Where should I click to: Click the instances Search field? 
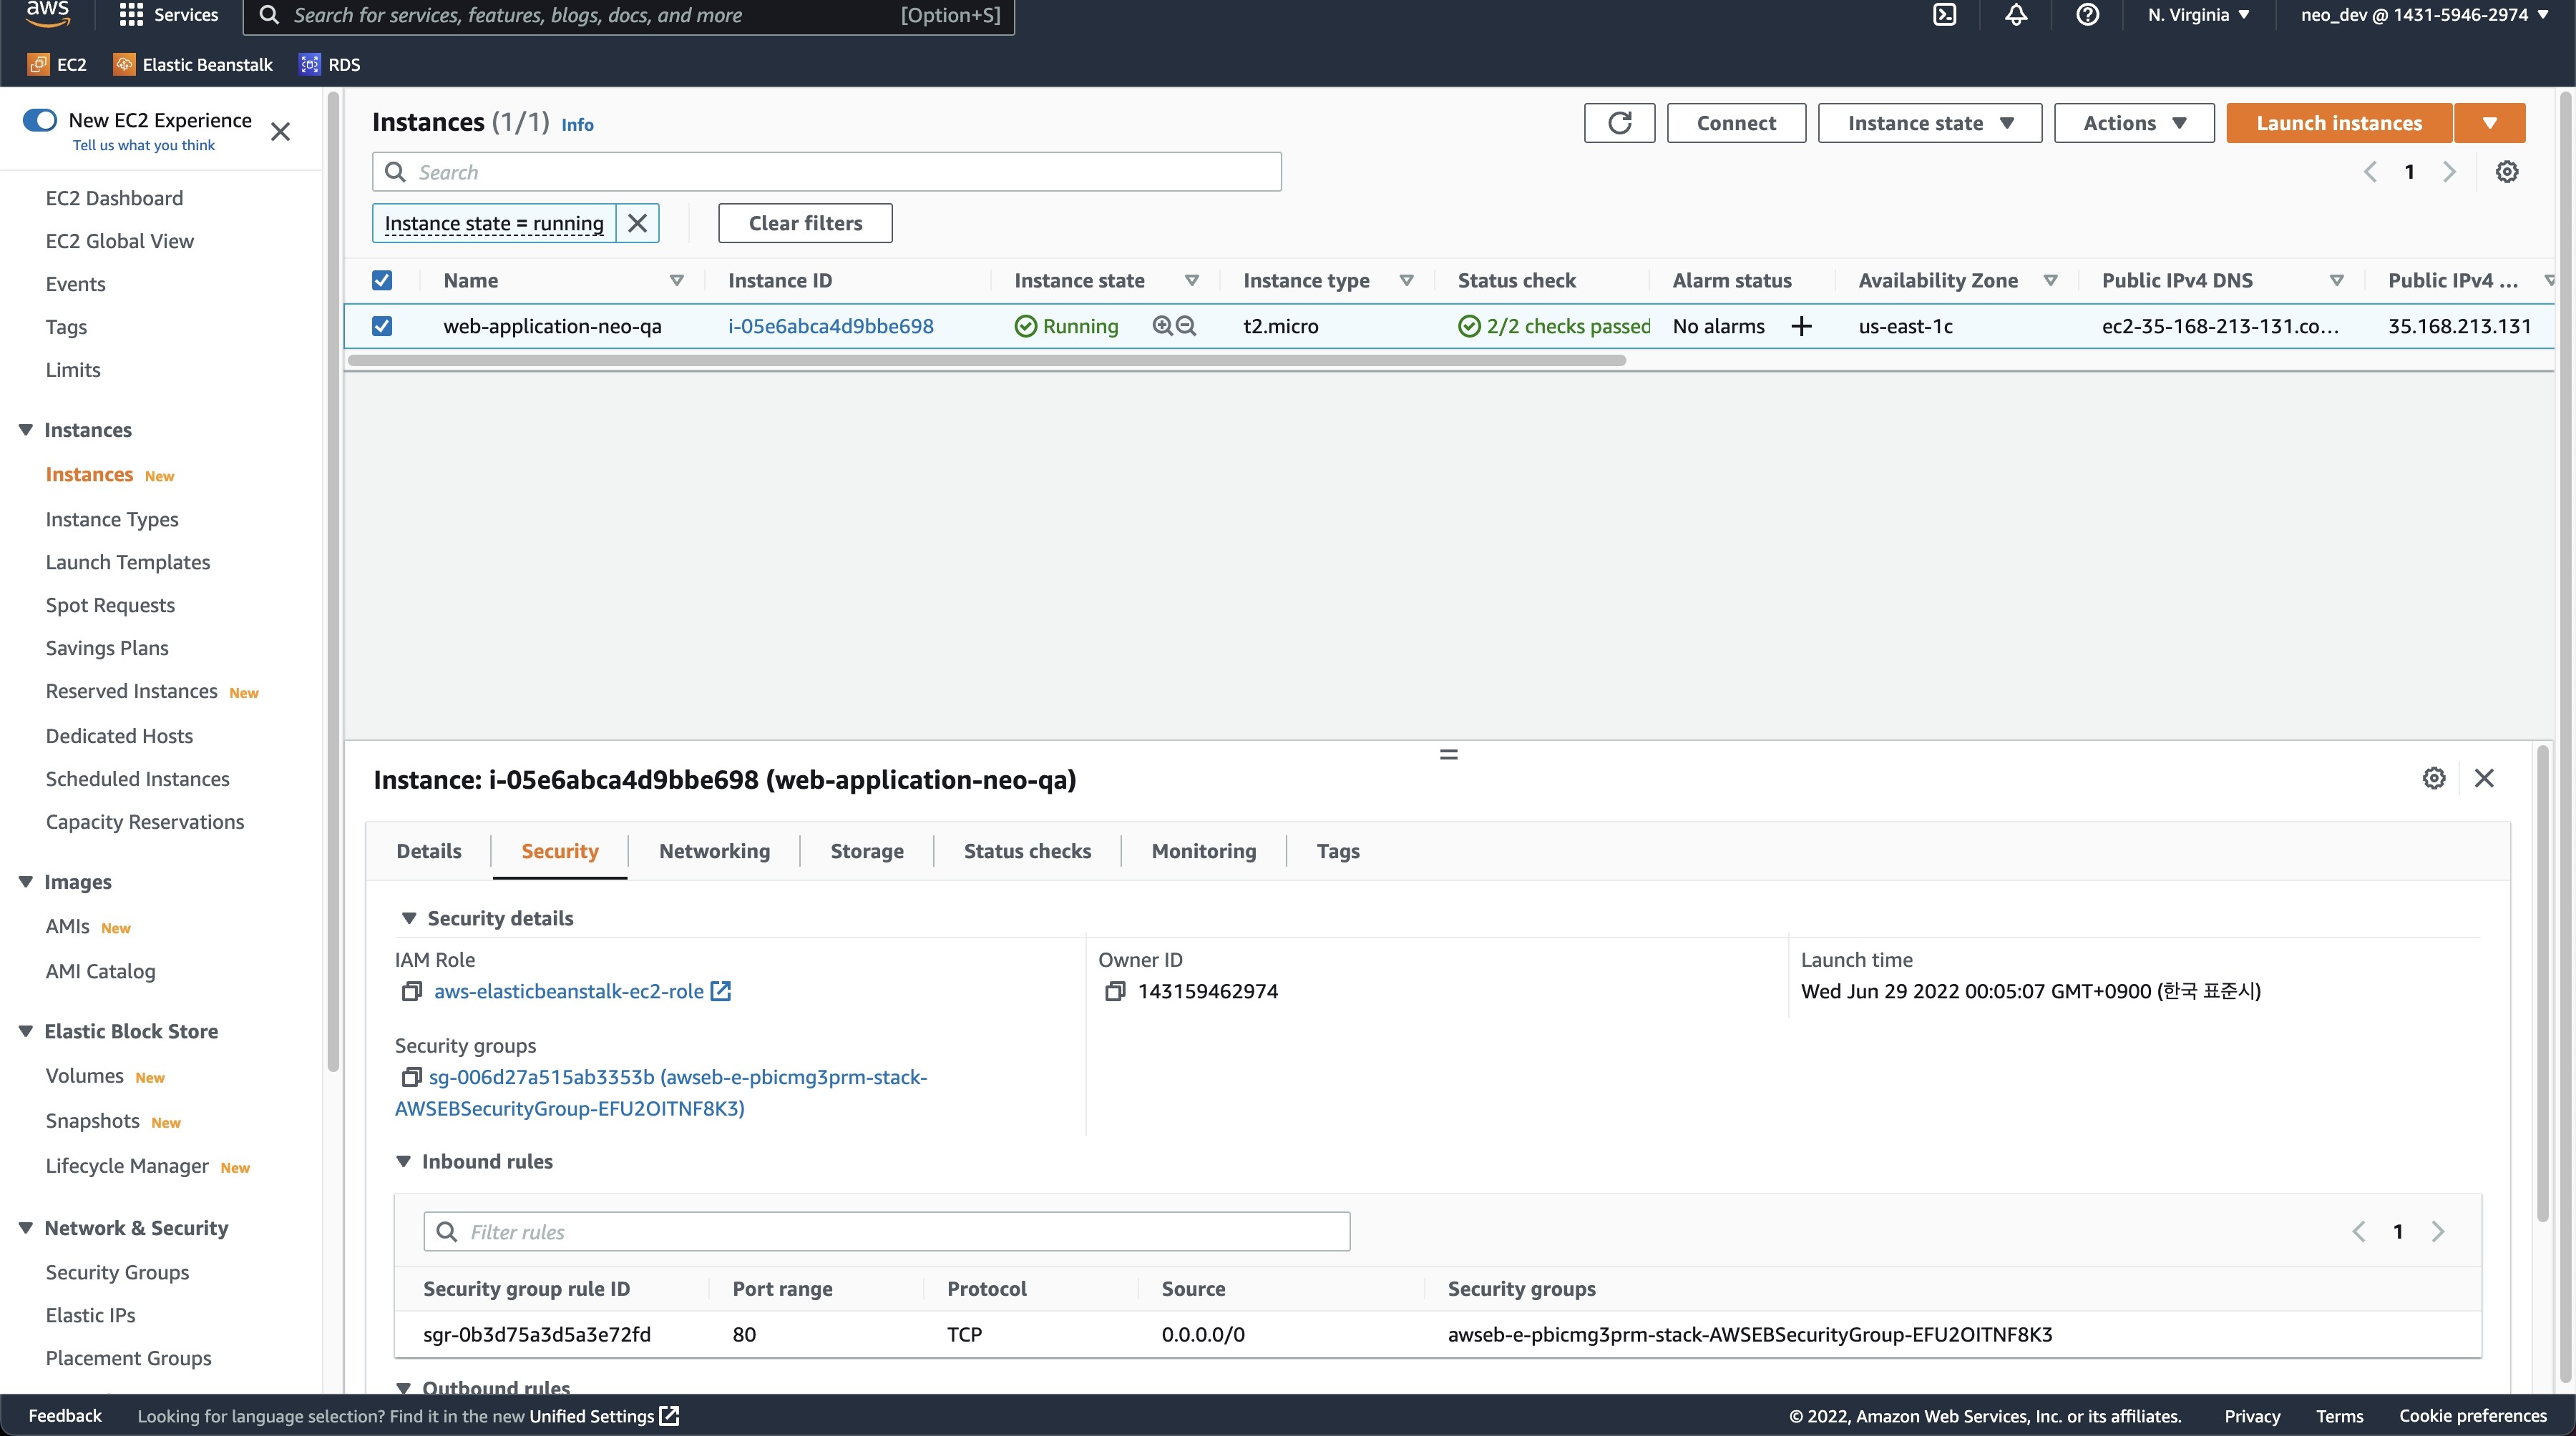coord(827,172)
